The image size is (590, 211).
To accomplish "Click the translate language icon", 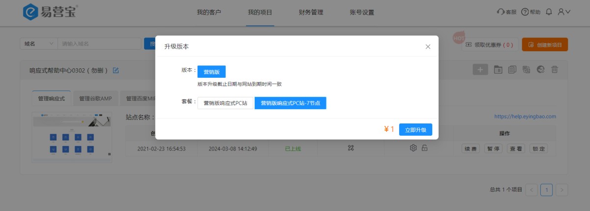I will tap(526, 70).
